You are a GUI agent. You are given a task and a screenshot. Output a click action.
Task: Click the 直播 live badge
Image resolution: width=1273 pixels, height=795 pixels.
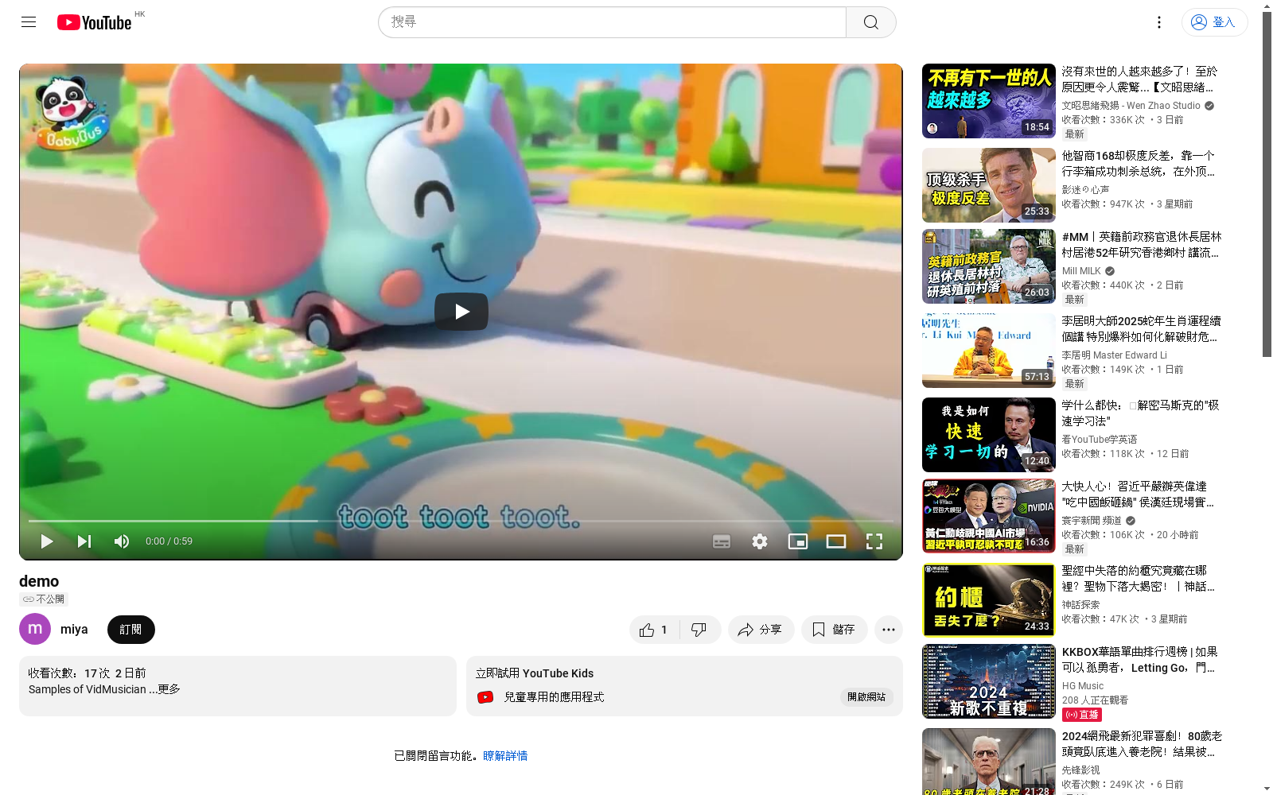tap(1082, 715)
